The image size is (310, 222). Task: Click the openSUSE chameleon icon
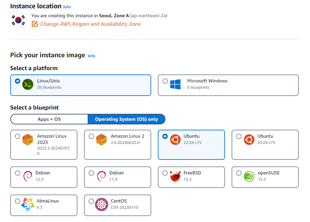(249, 176)
